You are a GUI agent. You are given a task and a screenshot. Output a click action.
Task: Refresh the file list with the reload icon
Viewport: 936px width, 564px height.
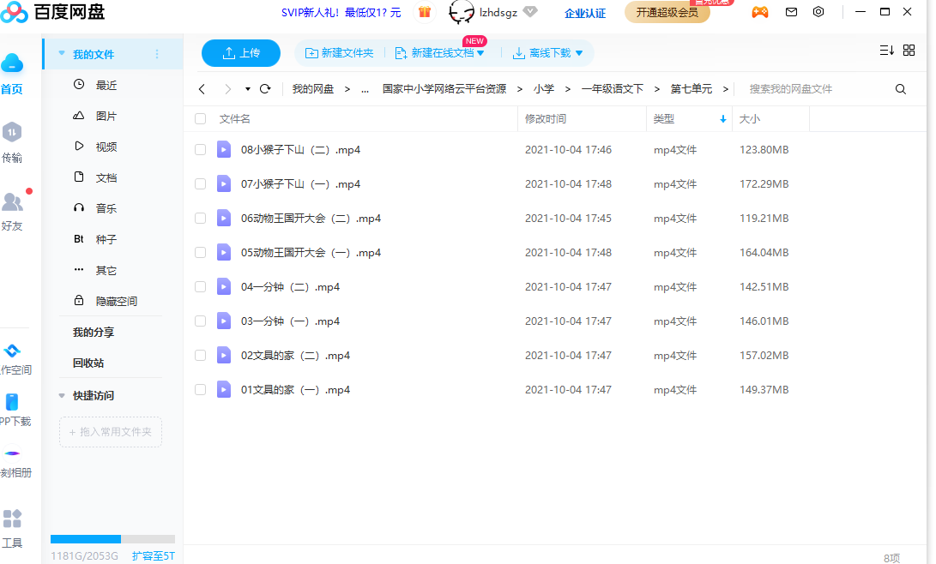[x=265, y=88]
